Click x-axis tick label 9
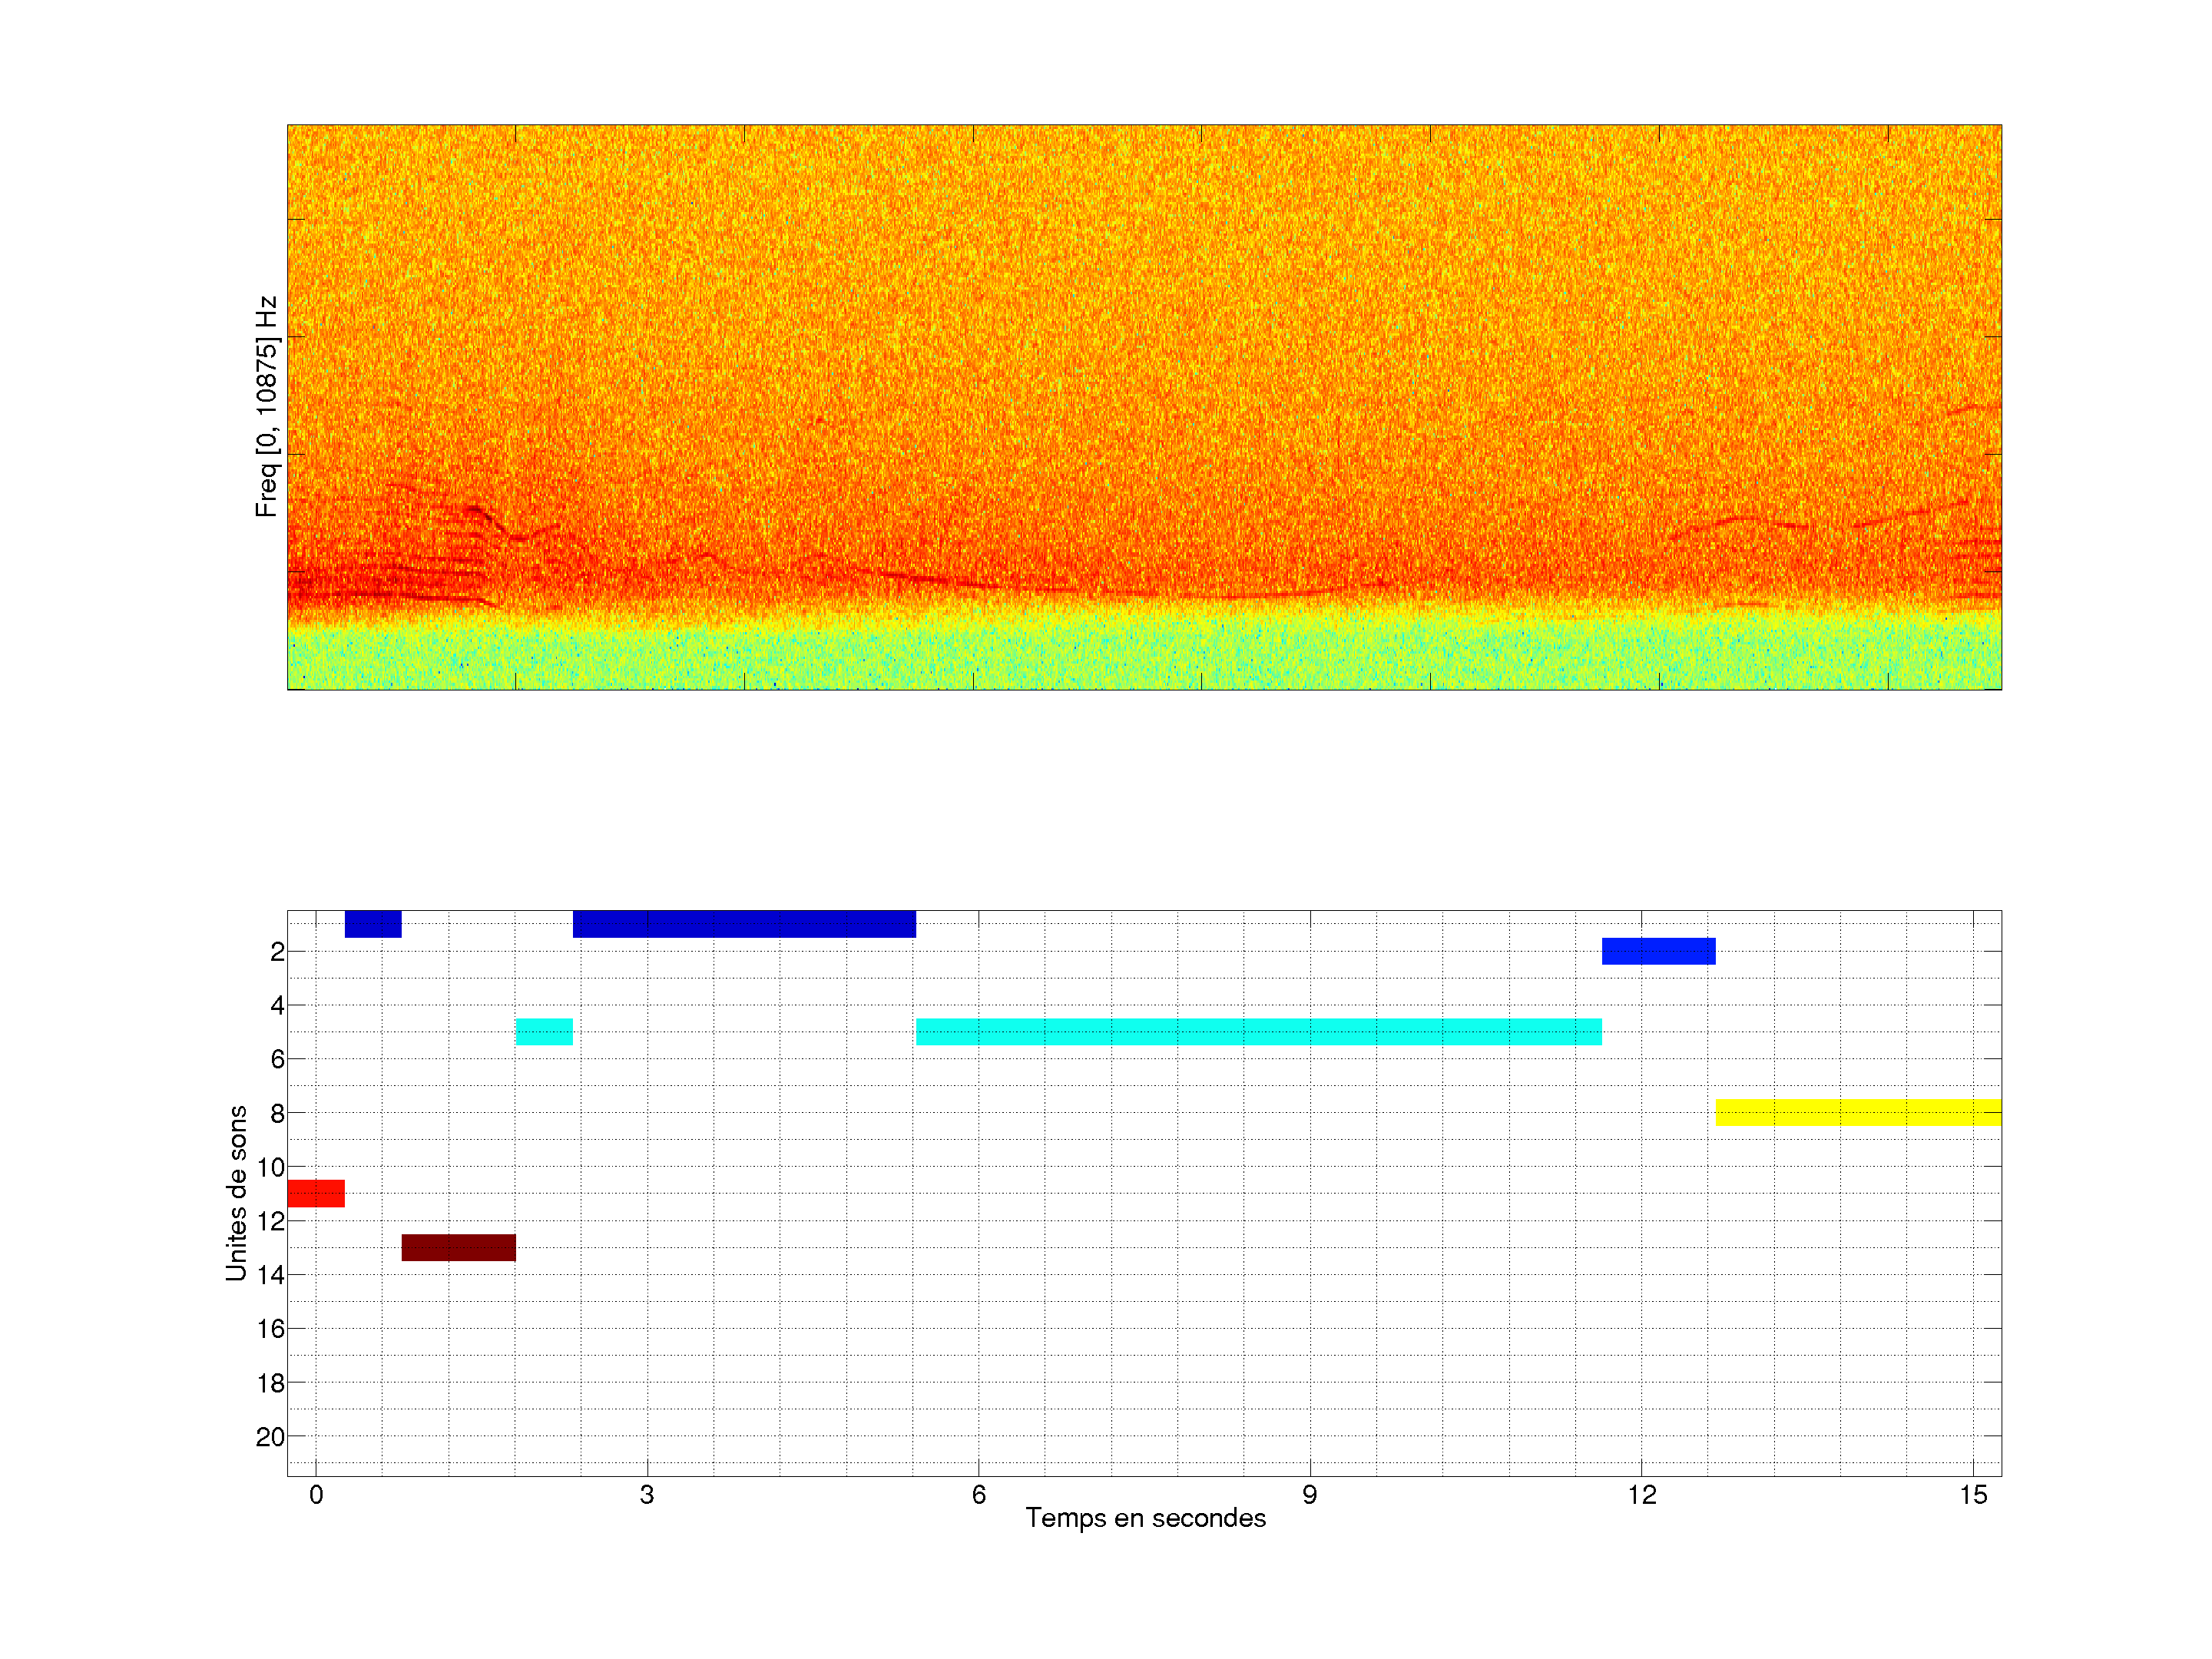The image size is (2212, 1659). 1310,1495
